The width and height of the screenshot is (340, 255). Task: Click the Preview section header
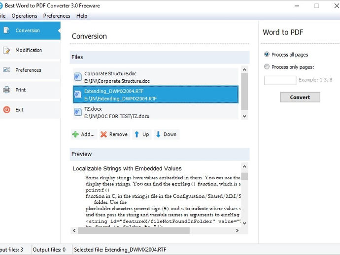160,154
